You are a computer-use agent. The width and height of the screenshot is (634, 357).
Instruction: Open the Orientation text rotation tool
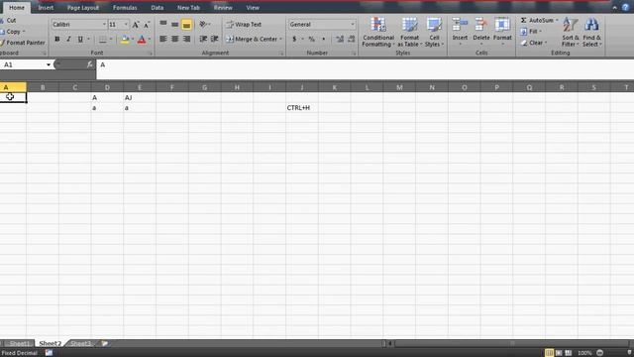(203, 24)
